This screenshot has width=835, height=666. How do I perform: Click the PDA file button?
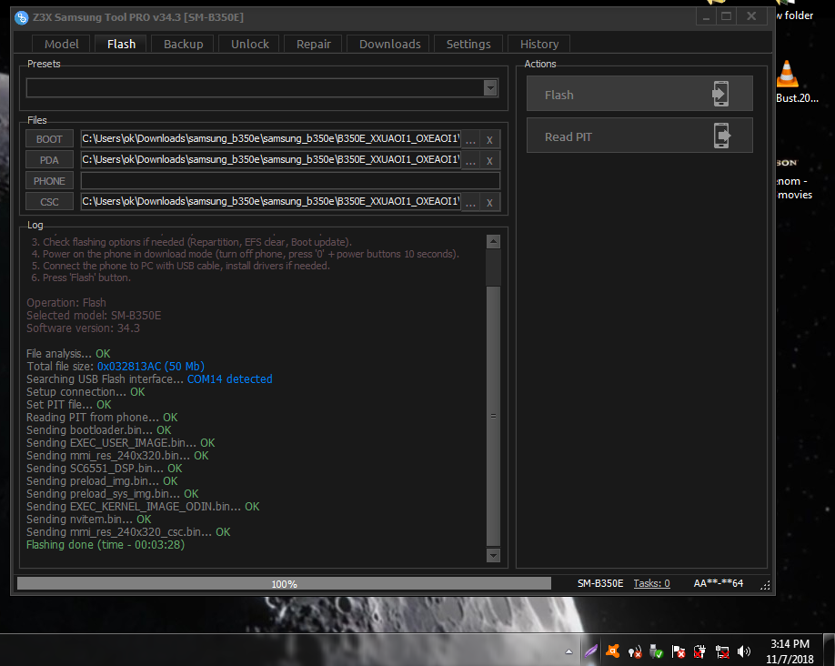[49, 160]
